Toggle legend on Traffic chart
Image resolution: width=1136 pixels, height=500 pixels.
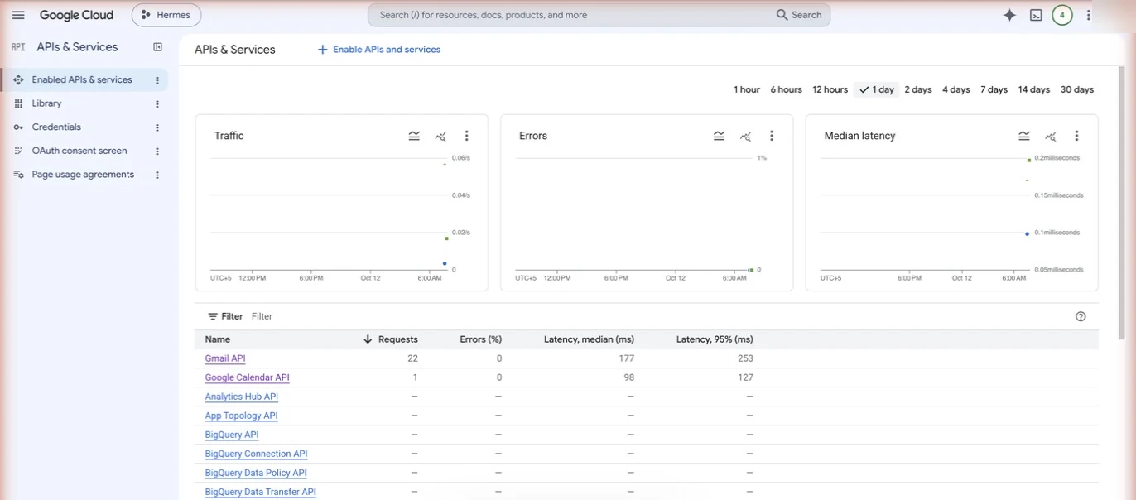[x=414, y=136]
